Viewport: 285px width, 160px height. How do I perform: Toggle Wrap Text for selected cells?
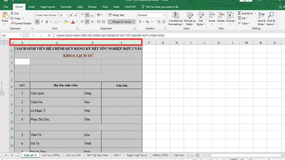coord(116,15)
